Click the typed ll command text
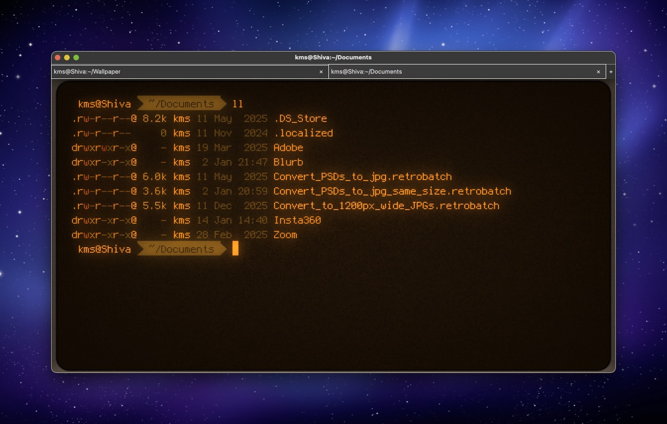The width and height of the screenshot is (667, 424). [238, 104]
